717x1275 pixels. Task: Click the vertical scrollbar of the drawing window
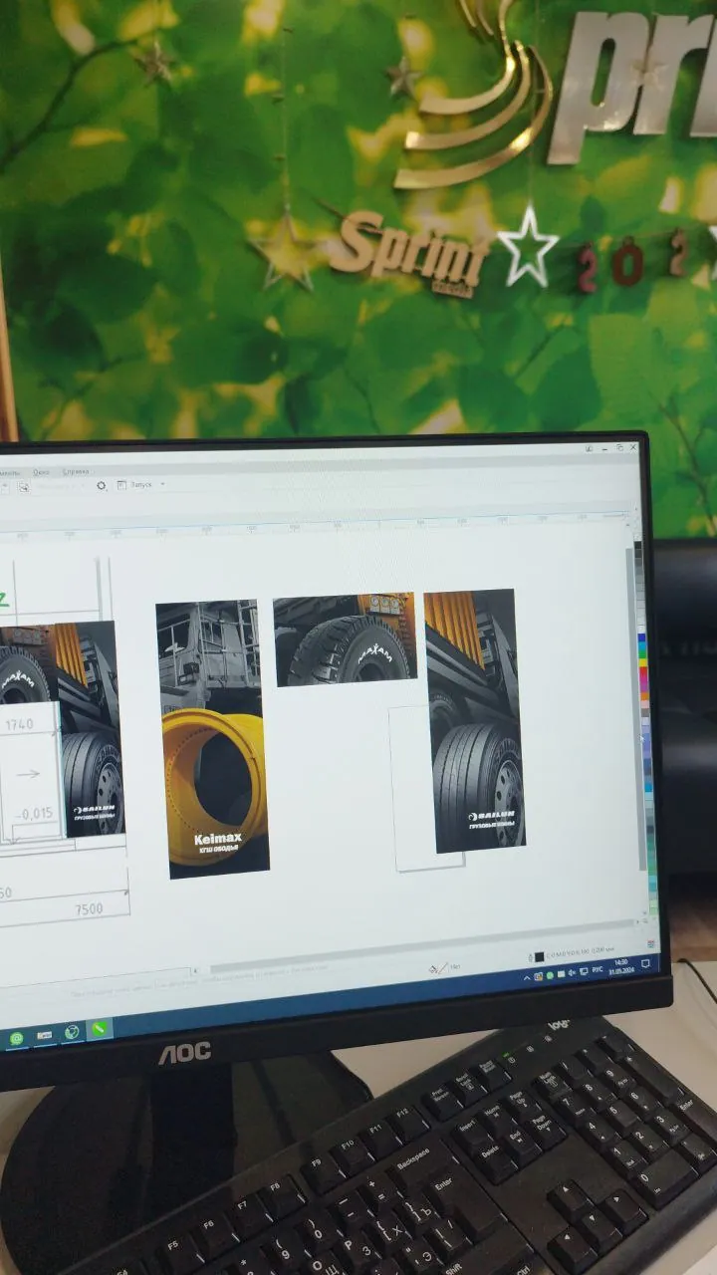click(x=634, y=709)
